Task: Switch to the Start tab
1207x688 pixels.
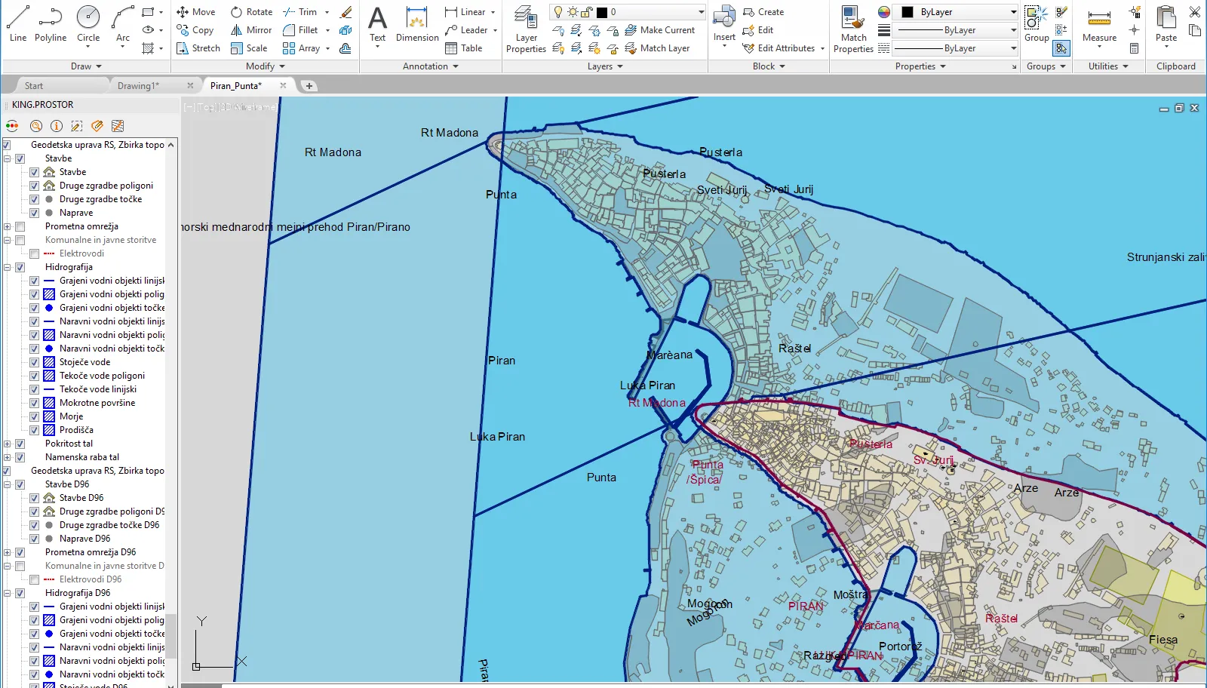Action: coord(34,86)
